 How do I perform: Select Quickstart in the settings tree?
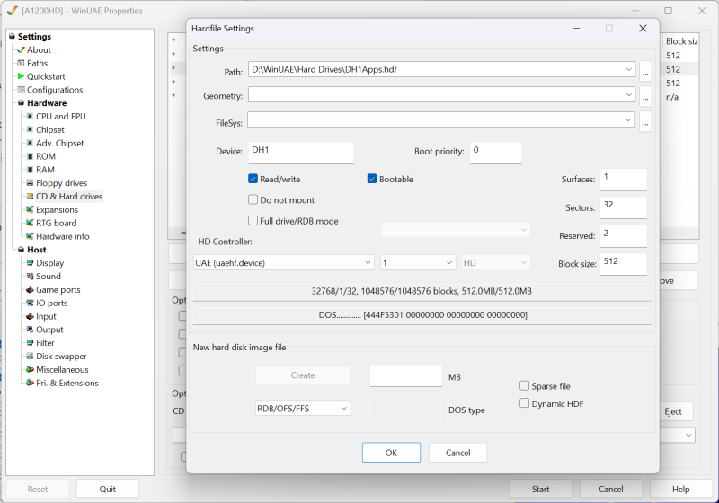point(46,76)
